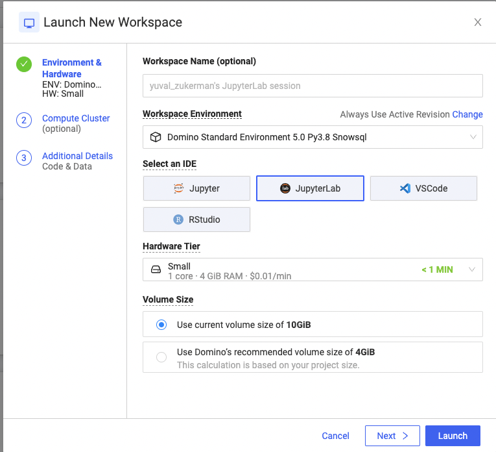The height and width of the screenshot is (452, 496).
Task: Click the hardware tier chevron arrow
Action: [x=472, y=270]
